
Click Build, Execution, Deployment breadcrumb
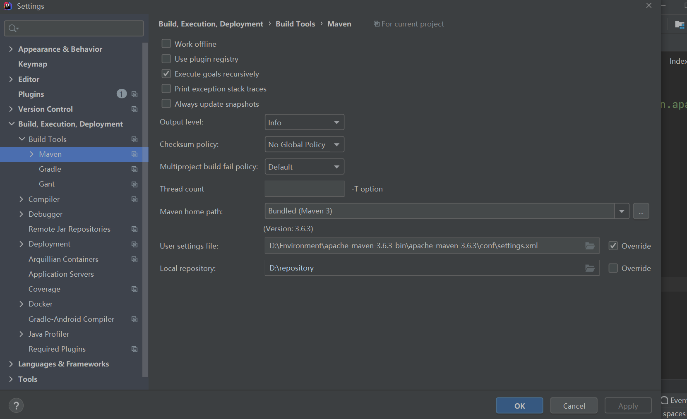coord(211,24)
